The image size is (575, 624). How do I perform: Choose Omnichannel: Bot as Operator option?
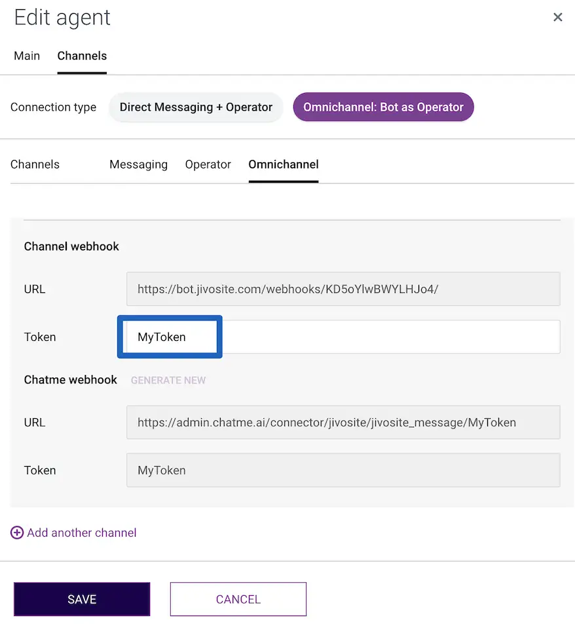tap(383, 107)
